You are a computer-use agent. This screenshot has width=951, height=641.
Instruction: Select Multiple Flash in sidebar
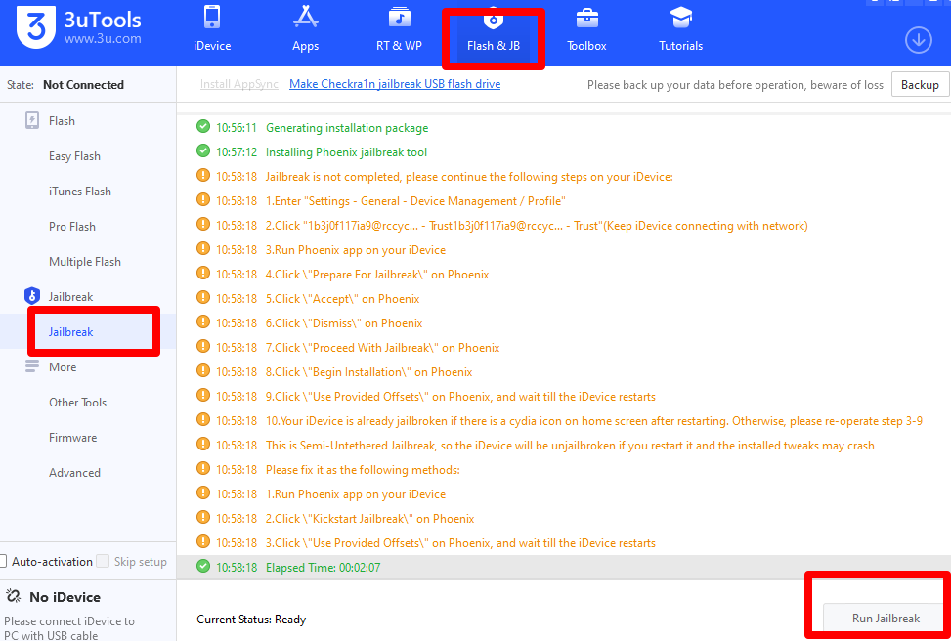click(x=85, y=261)
